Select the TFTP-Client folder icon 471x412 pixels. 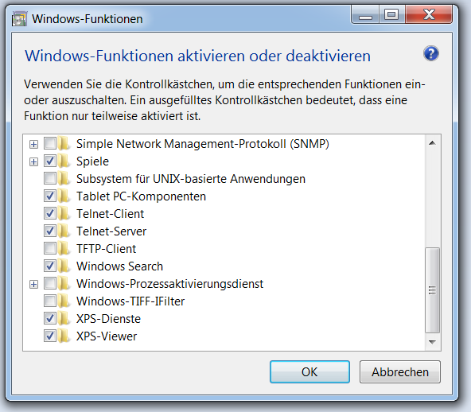tap(64, 249)
